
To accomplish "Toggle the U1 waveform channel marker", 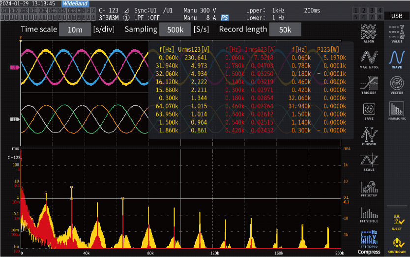I will point(15,67).
